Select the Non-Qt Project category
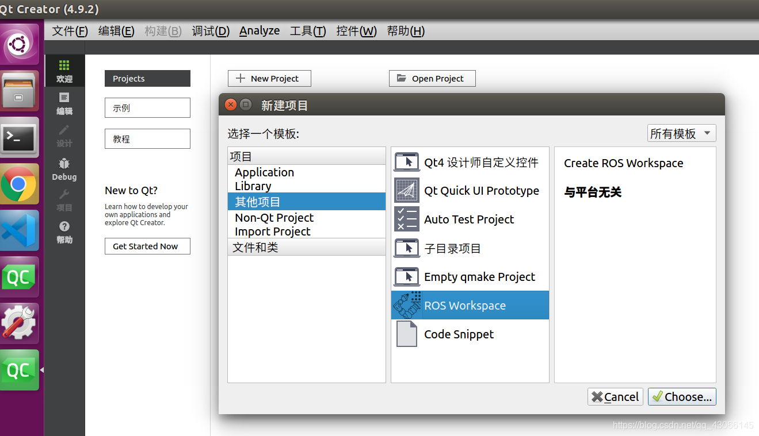The height and width of the screenshot is (436, 759). pos(274,218)
